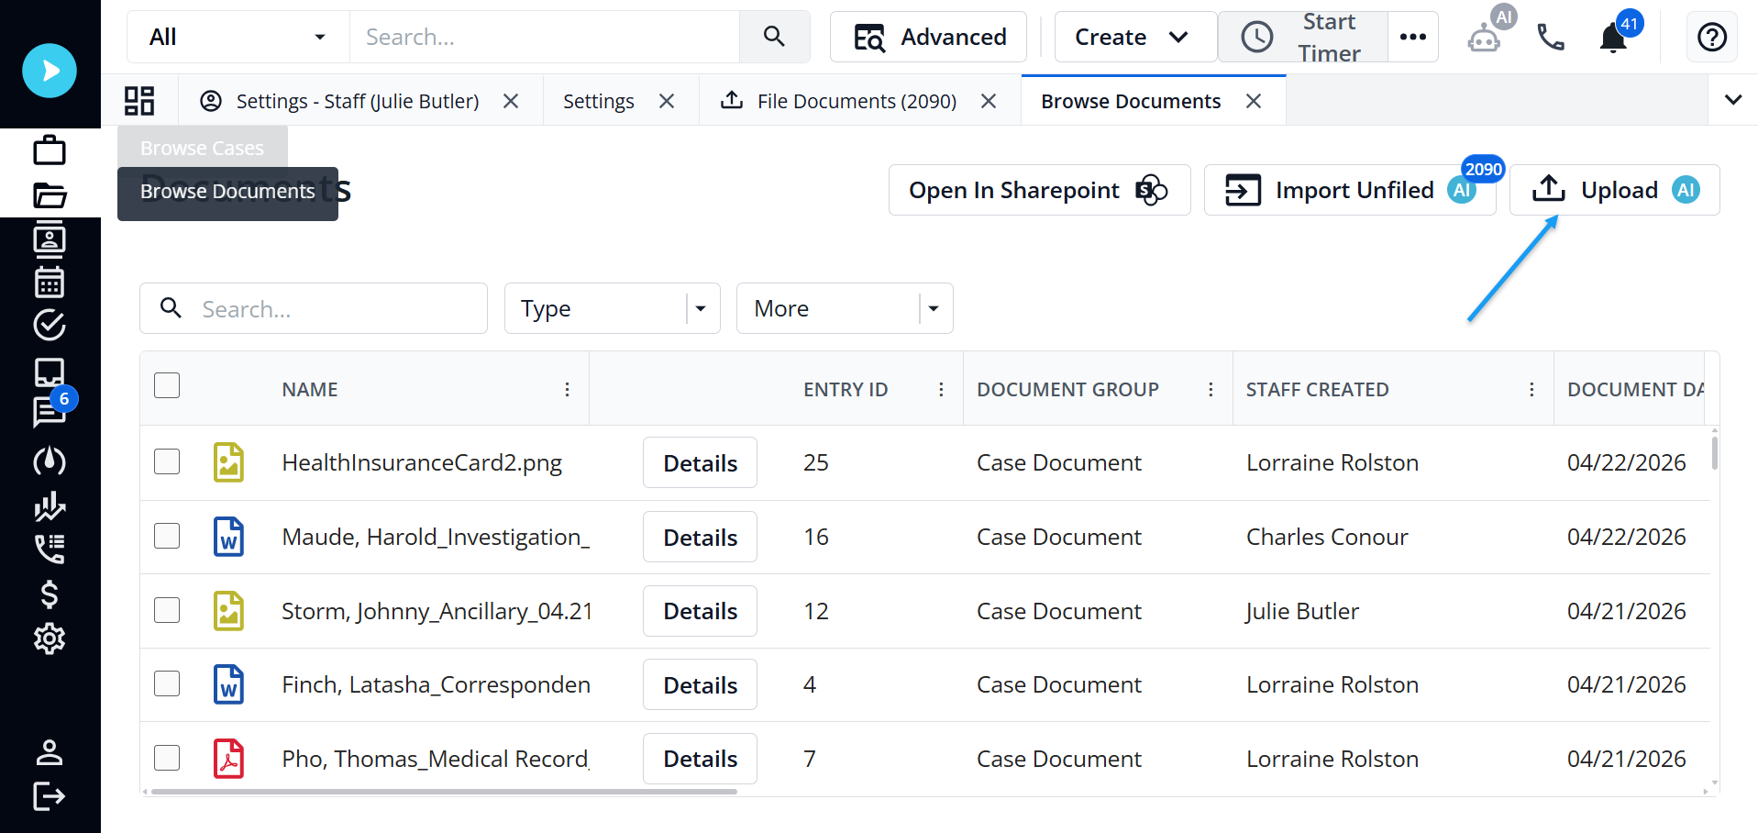The height and width of the screenshot is (833, 1758).
Task: Check the Storm, Johnny_Ancillary row checkbox
Action: click(x=167, y=610)
